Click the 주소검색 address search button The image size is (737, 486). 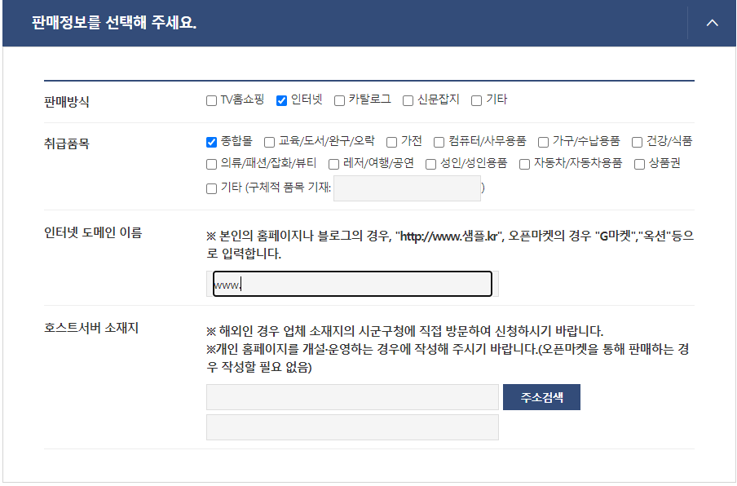[541, 397]
